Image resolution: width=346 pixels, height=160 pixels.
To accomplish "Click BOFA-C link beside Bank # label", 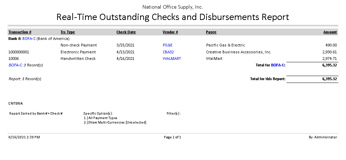I will (x=29, y=39).
